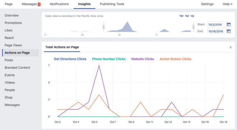The image size is (237, 130).
Task: Click the red Messages notification badge
Action: tap(39, 4)
